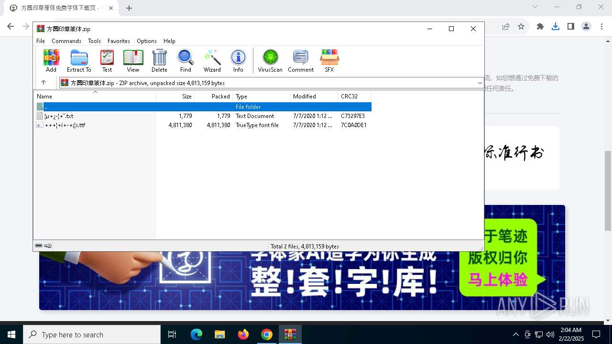Open Task View on taskbar
This screenshot has width=612, height=344.
172,334
